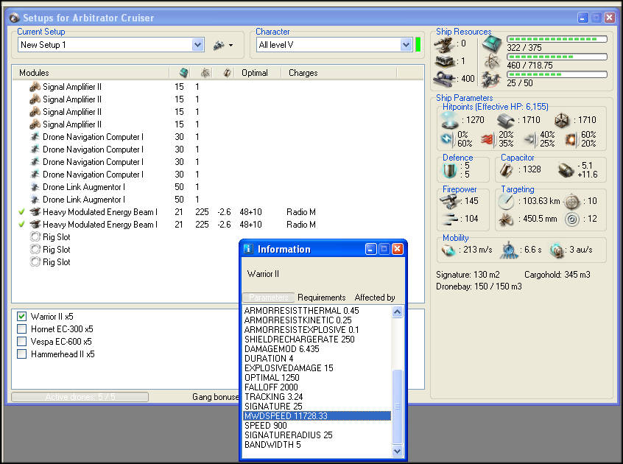Check the Hornet EC-300 x5 drones
The width and height of the screenshot is (623, 464).
pos(22,329)
